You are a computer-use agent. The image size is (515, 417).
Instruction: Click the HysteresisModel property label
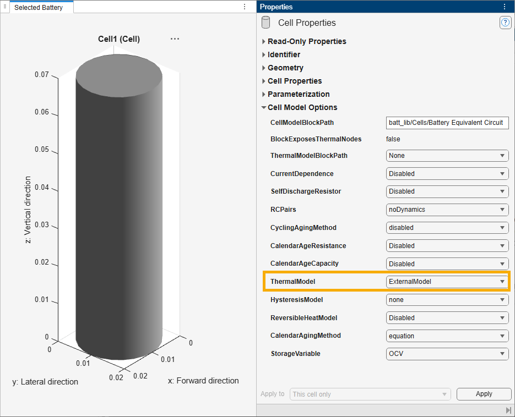pyautogui.click(x=296, y=299)
